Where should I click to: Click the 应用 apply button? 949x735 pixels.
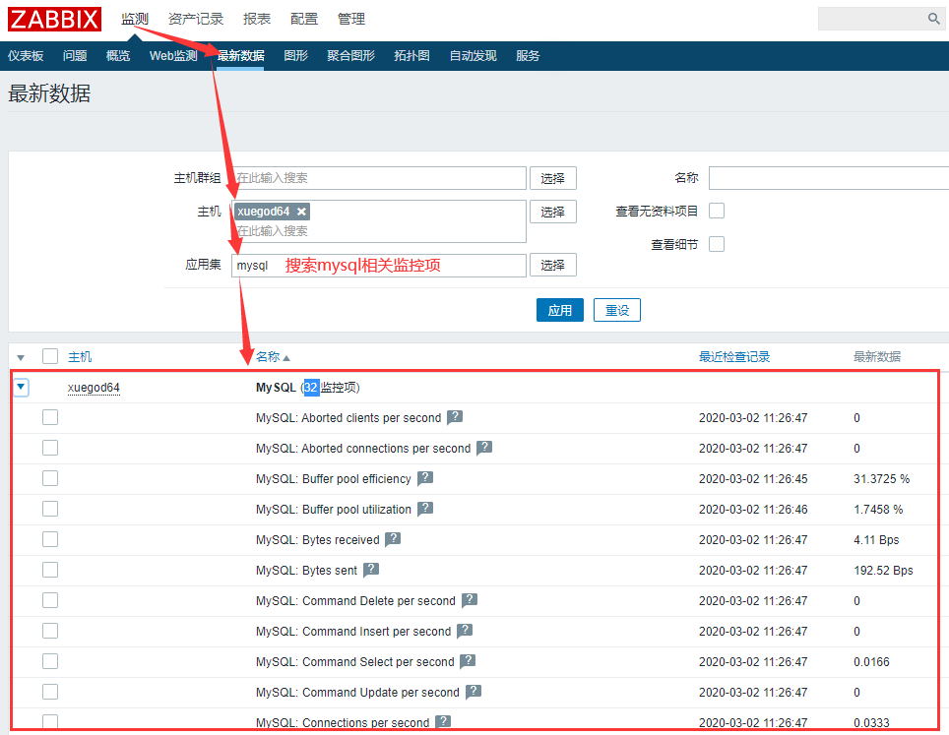pyautogui.click(x=560, y=310)
